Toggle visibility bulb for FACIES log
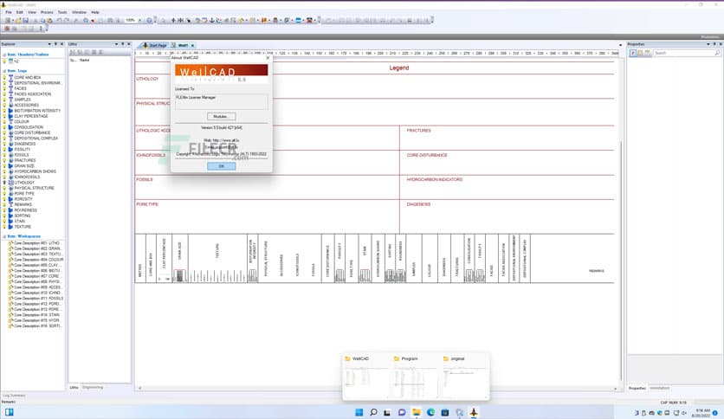 point(4,88)
